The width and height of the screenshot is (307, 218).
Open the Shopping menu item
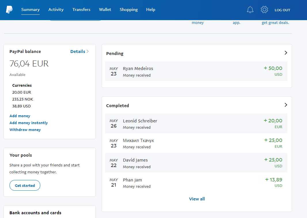(129, 10)
